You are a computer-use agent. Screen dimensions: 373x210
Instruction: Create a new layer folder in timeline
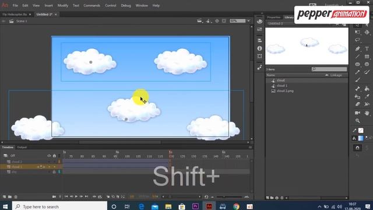tap(10, 197)
